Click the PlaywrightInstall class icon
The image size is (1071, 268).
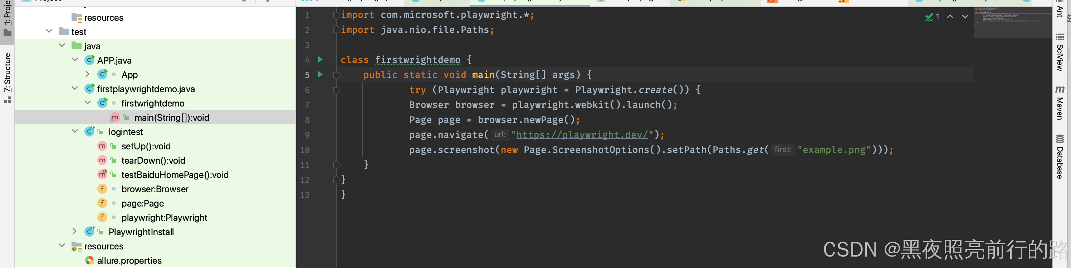click(x=89, y=232)
